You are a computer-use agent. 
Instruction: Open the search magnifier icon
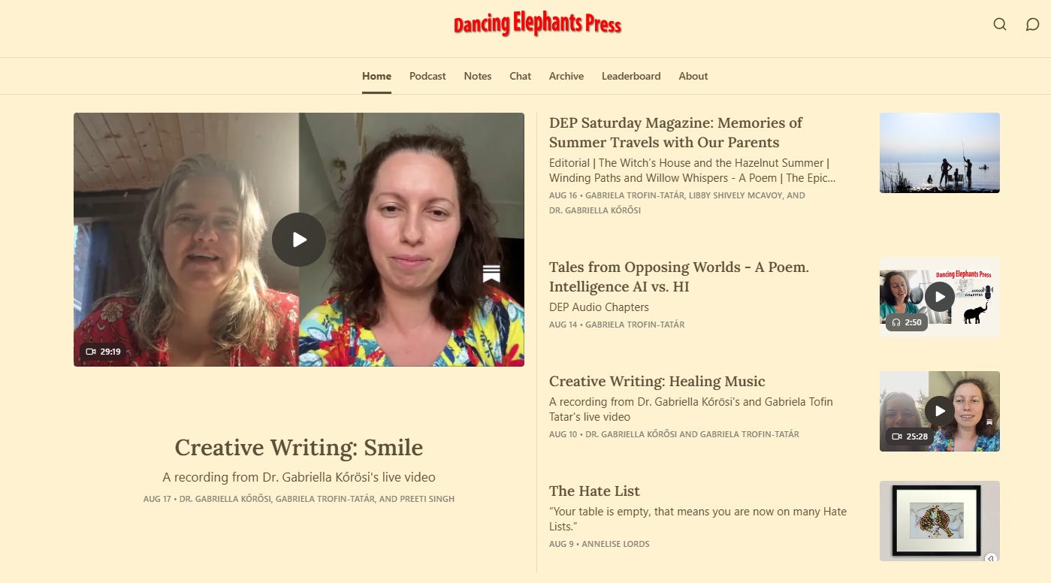pos(999,24)
